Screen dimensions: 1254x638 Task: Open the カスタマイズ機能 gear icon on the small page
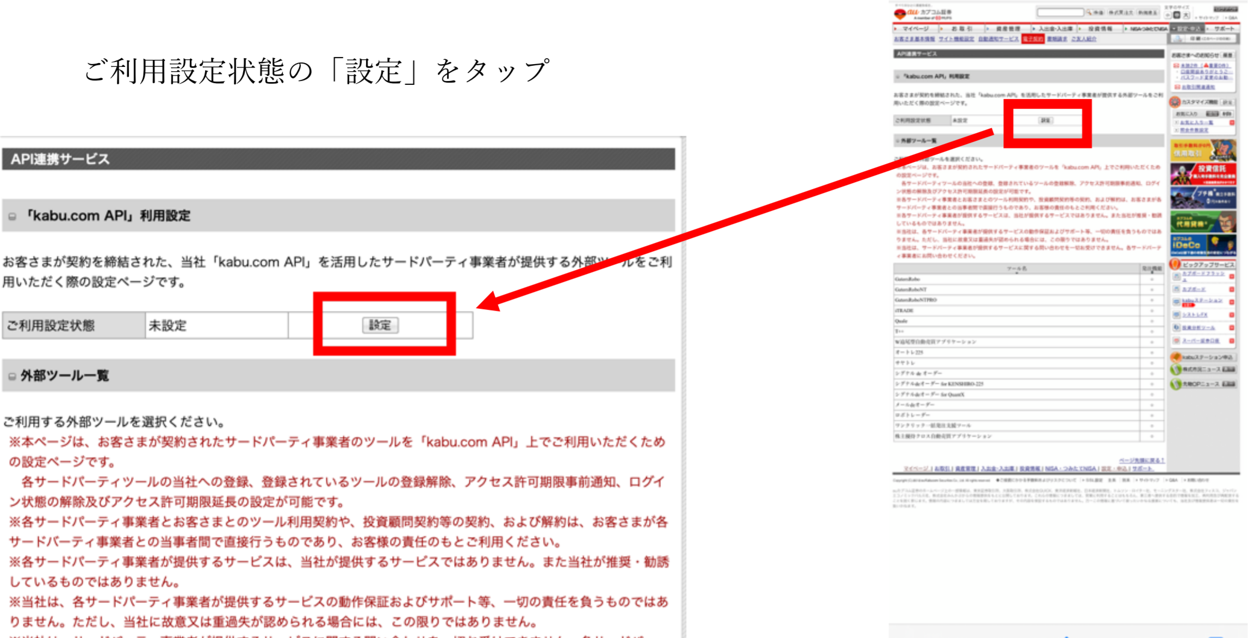pos(1176,102)
